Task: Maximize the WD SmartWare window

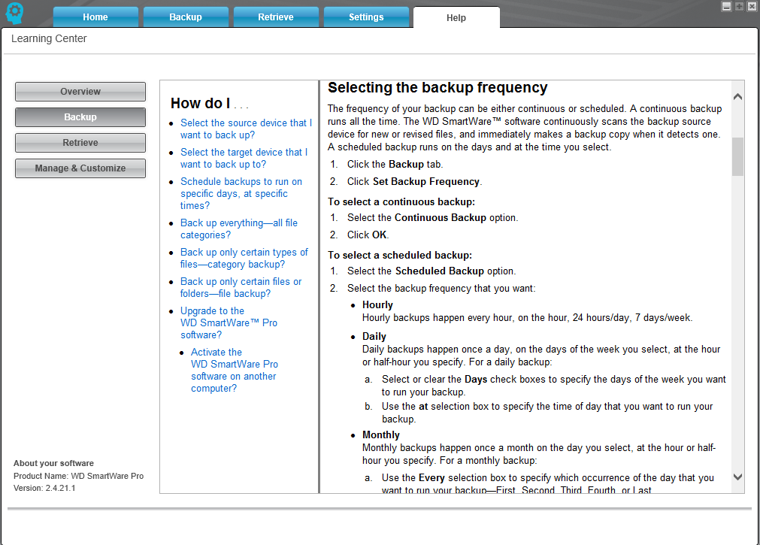Action: coord(739,6)
